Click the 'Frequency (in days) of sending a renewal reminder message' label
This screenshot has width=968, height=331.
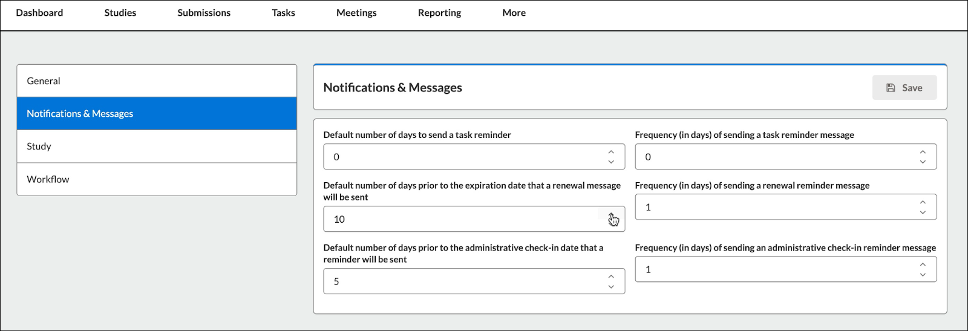tap(752, 186)
